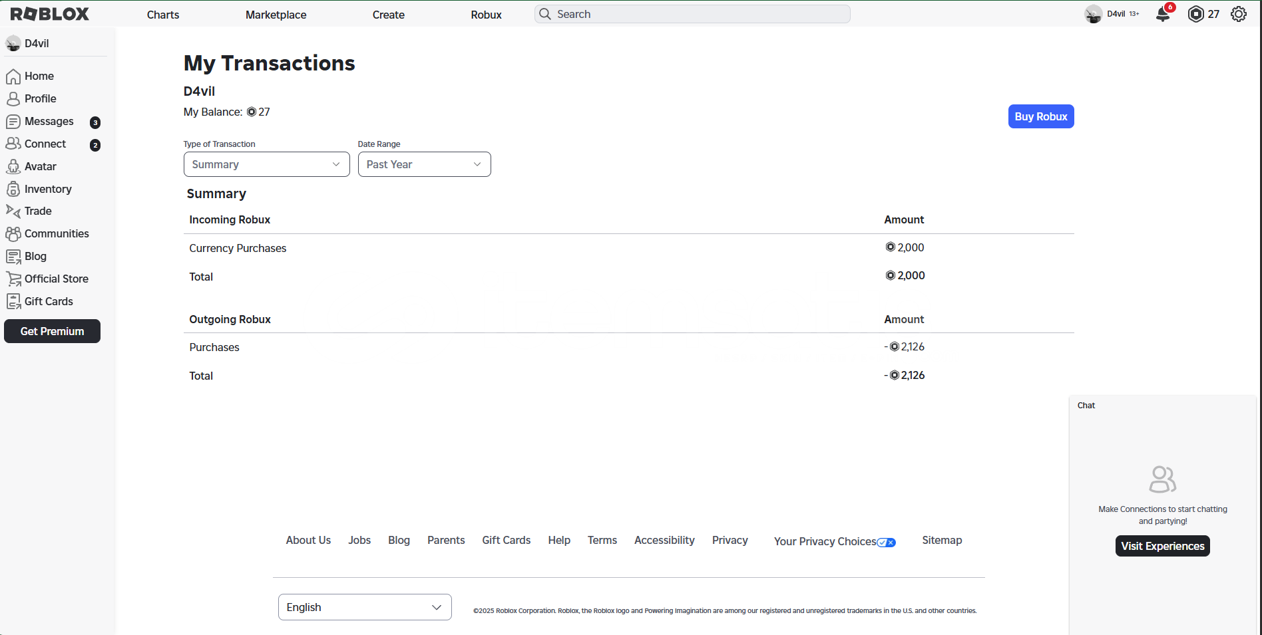Open the Trade sidebar item
Screen dimensions: 1262x635
click(x=38, y=211)
